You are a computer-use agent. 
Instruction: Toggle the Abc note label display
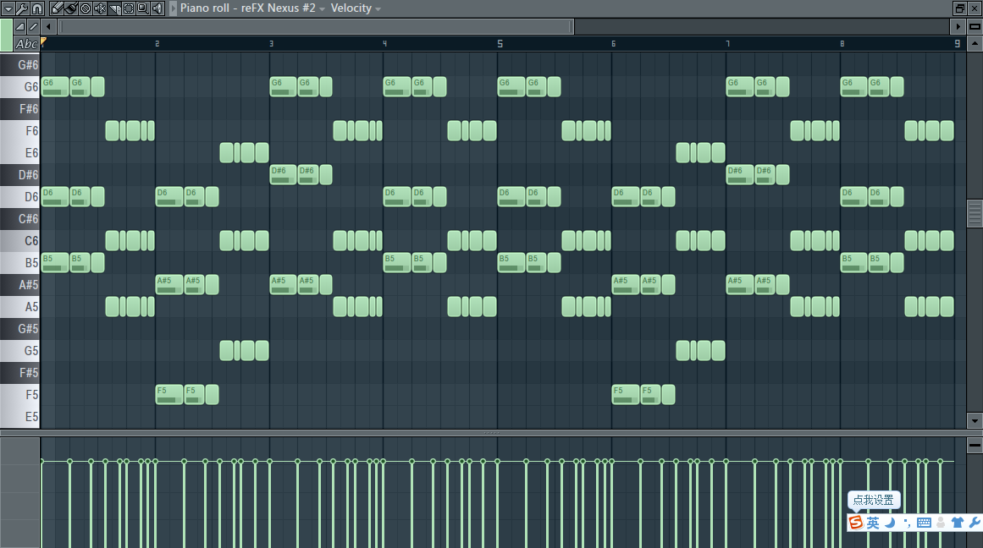pos(26,44)
